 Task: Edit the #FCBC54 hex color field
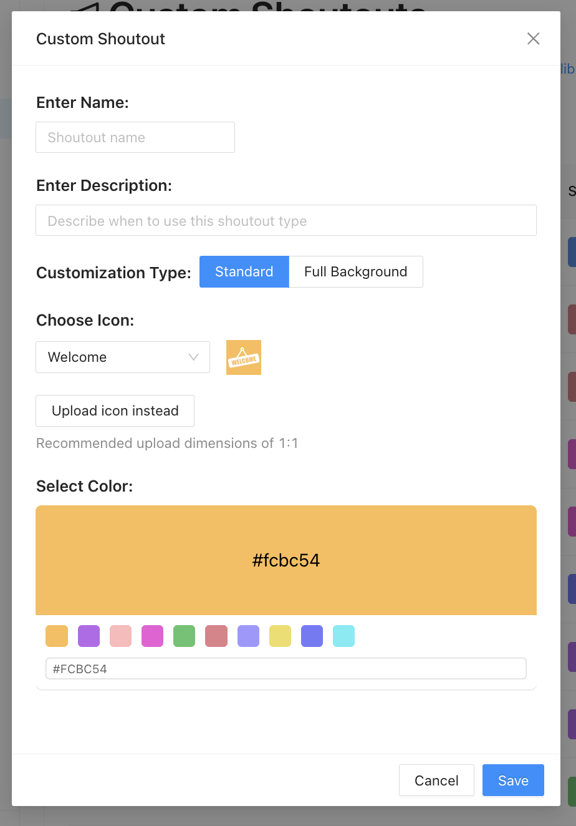286,669
